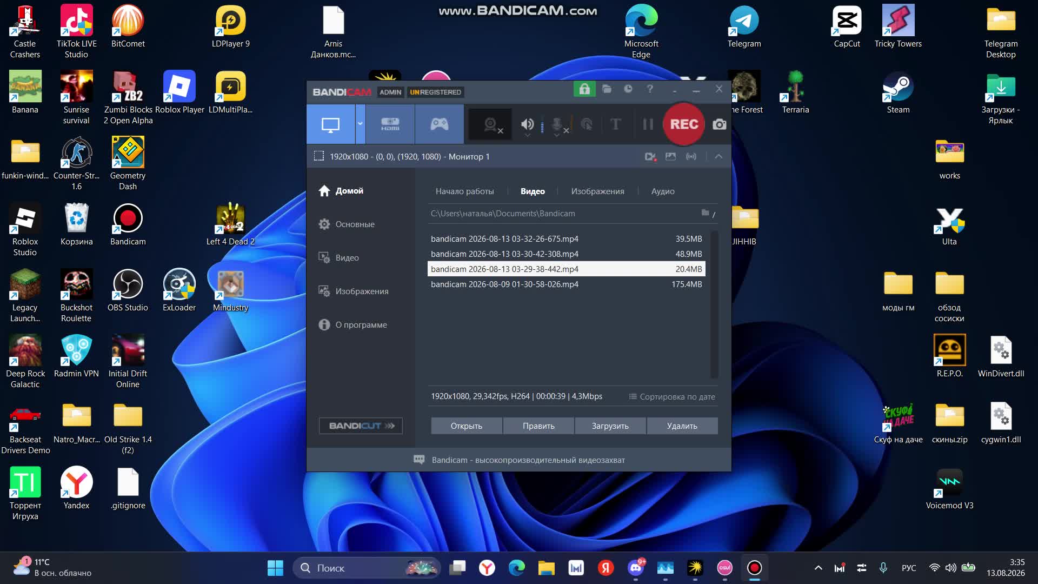Select bandicam 2026-08-09 01-30-58-026.mp4
The width and height of the screenshot is (1038, 584).
tap(566, 284)
